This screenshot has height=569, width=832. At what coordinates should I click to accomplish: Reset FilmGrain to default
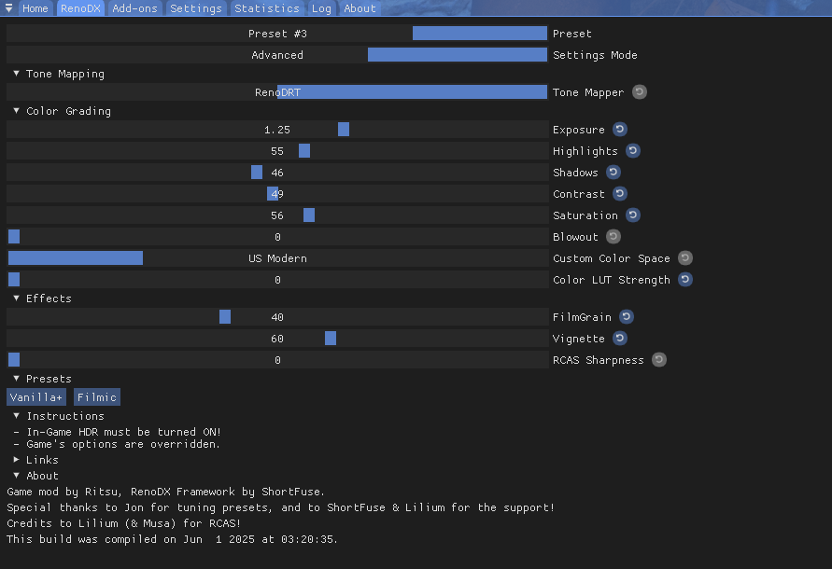[627, 316]
